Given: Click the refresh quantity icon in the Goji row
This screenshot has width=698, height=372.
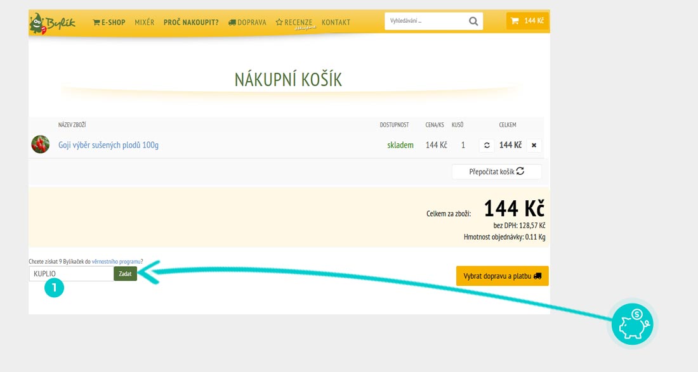Looking at the screenshot, I should click(487, 145).
